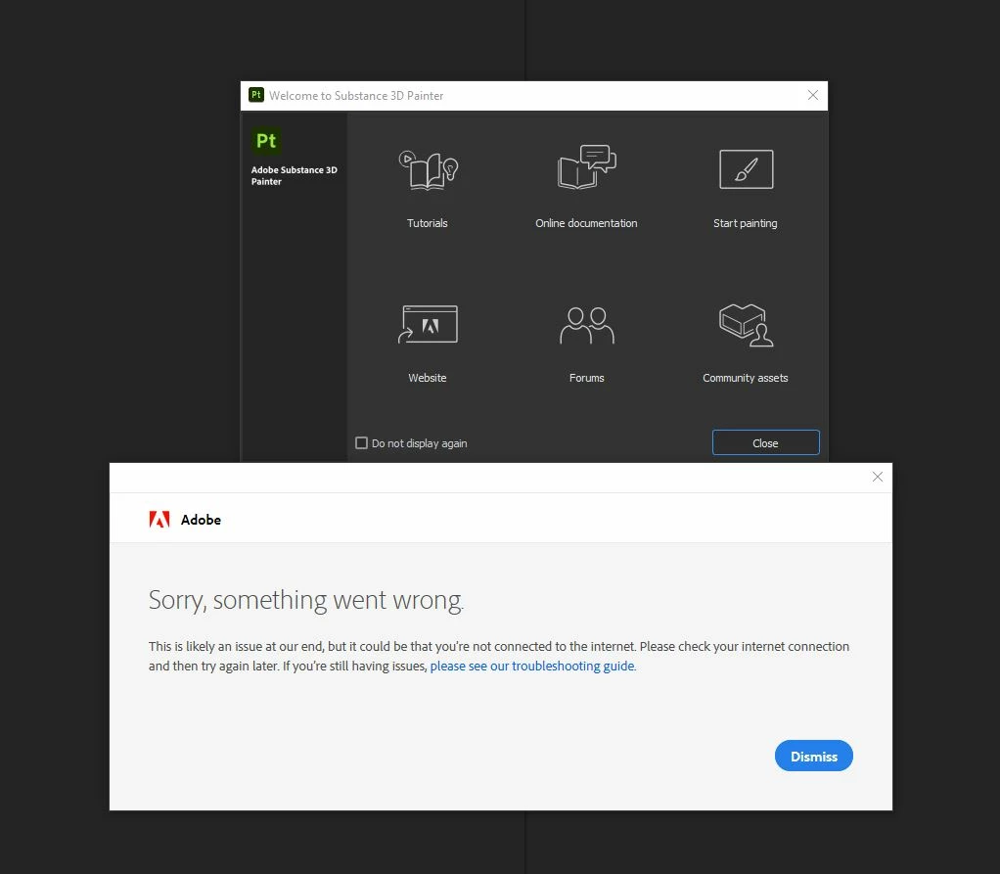Click the Website label
The image size is (1000, 874).
[x=428, y=378]
